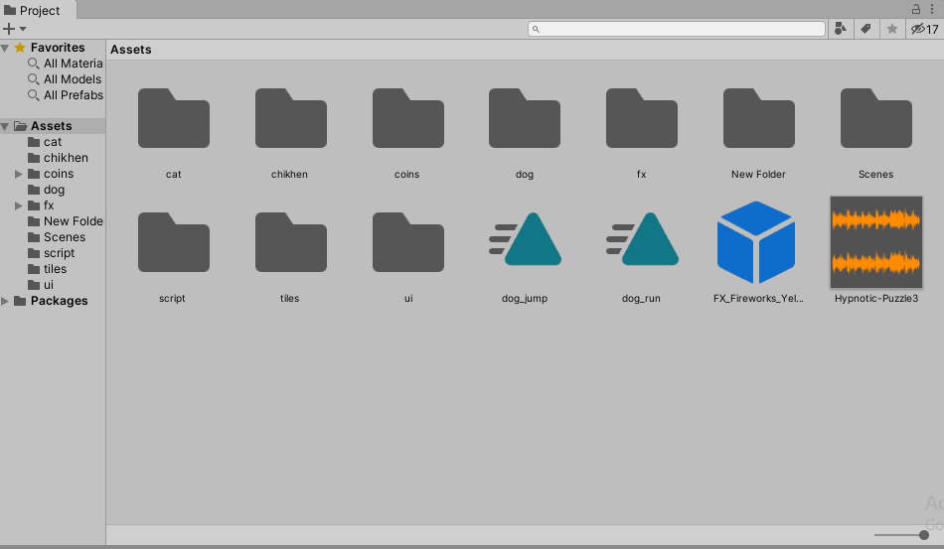Select All Prefabs saved search
This screenshot has width=944, height=549.
click(65, 95)
